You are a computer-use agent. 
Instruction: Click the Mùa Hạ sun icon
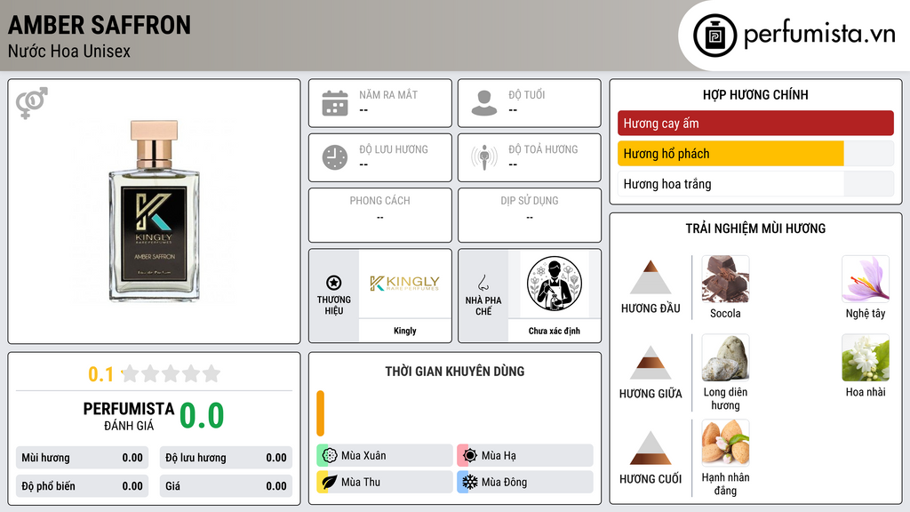point(470,456)
